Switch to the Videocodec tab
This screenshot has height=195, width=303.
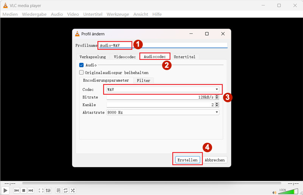125,57
